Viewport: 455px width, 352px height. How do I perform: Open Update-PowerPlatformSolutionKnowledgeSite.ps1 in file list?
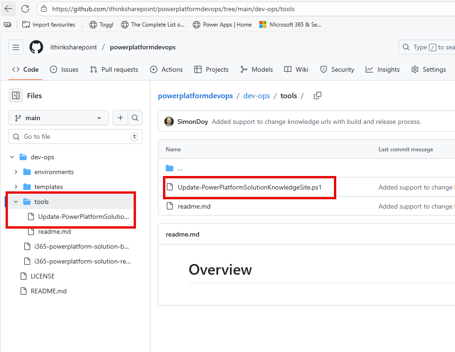click(x=250, y=187)
